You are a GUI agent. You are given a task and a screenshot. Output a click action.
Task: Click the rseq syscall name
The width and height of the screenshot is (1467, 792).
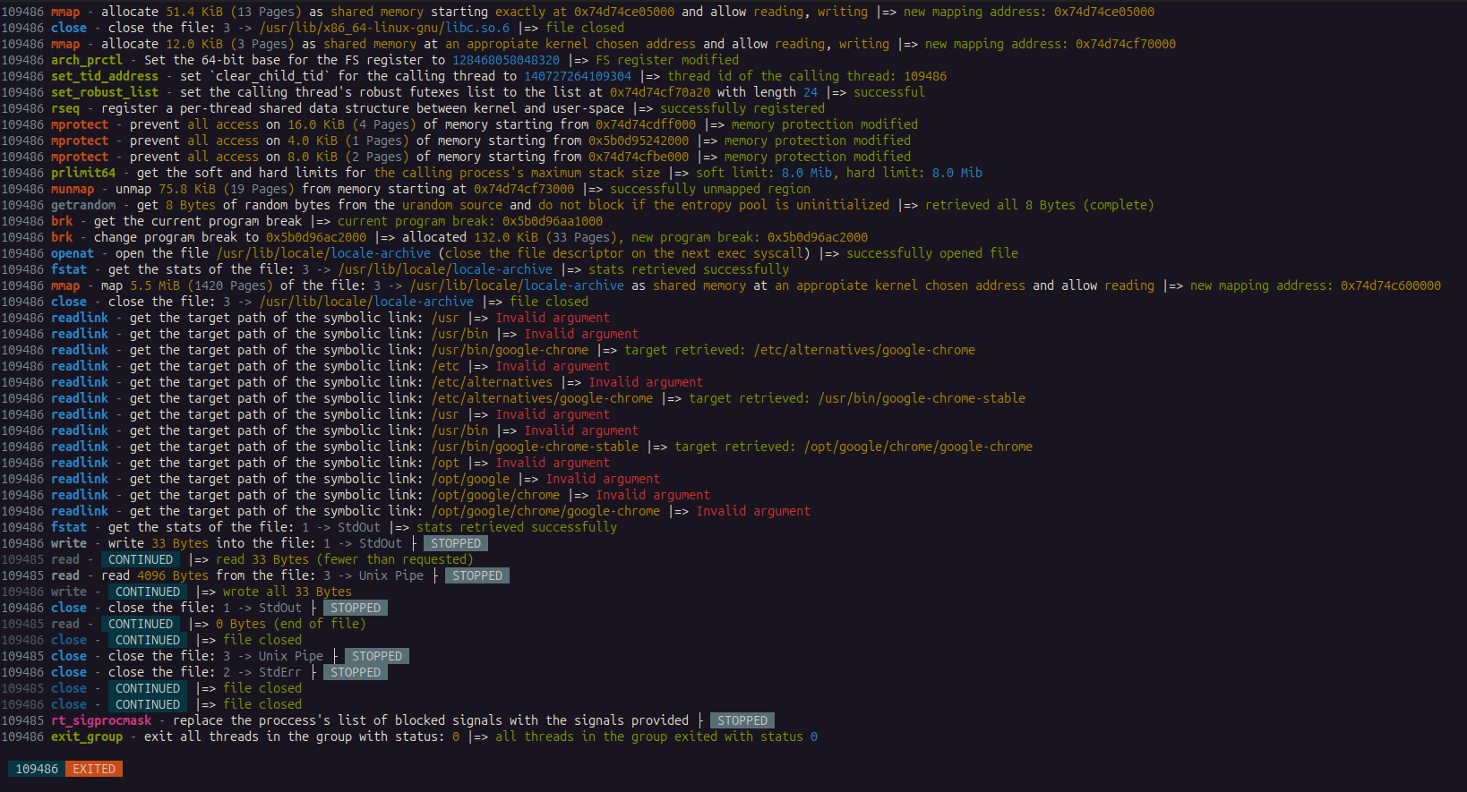(x=65, y=108)
